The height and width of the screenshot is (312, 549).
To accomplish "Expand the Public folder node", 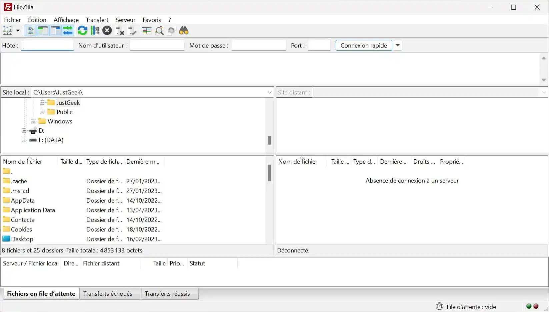I will 42,112.
